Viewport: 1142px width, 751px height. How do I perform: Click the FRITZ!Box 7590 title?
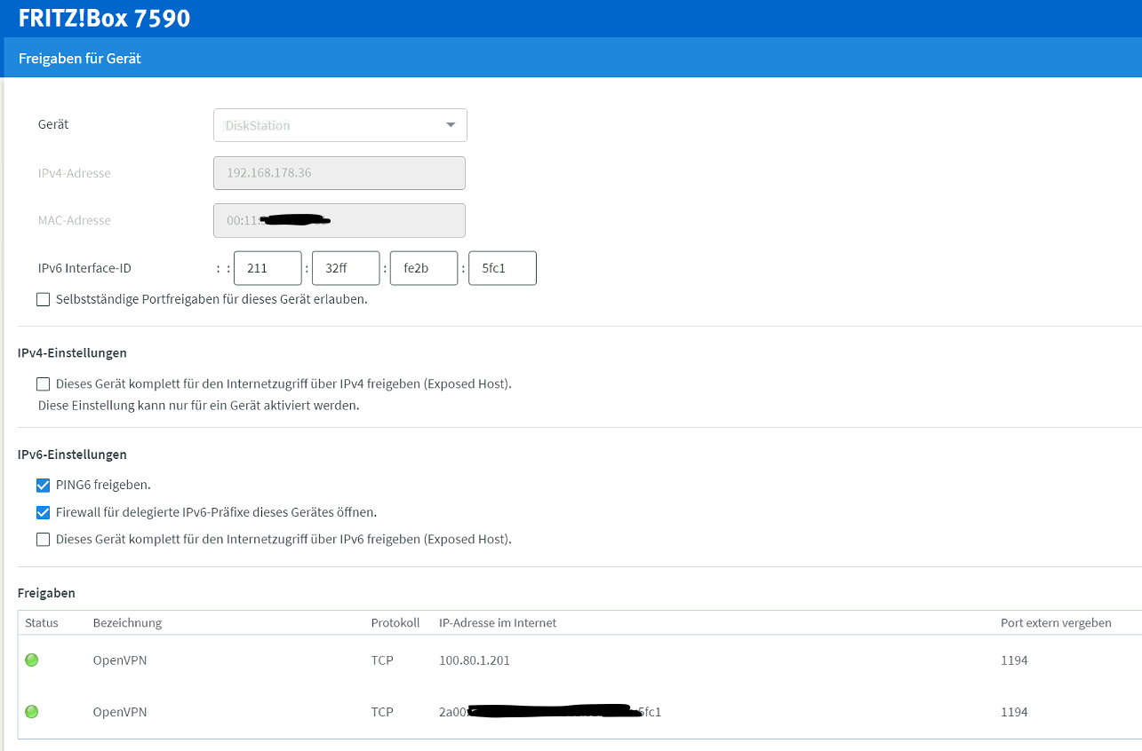104,18
